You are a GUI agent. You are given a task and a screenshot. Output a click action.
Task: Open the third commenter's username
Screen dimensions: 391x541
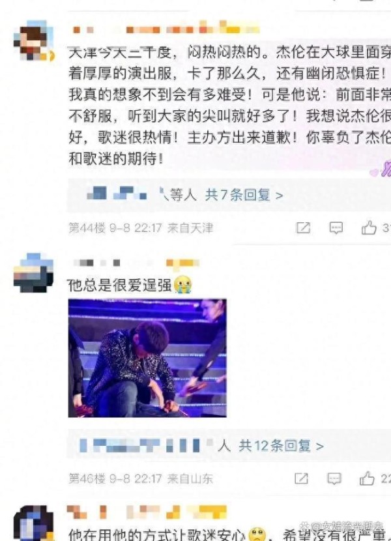[x=147, y=512]
